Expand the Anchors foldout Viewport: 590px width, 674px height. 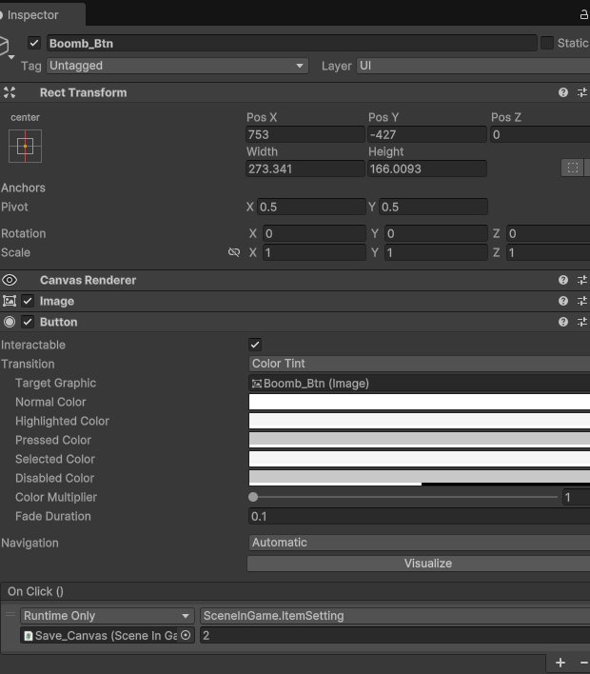pyautogui.click(x=23, y=188)
